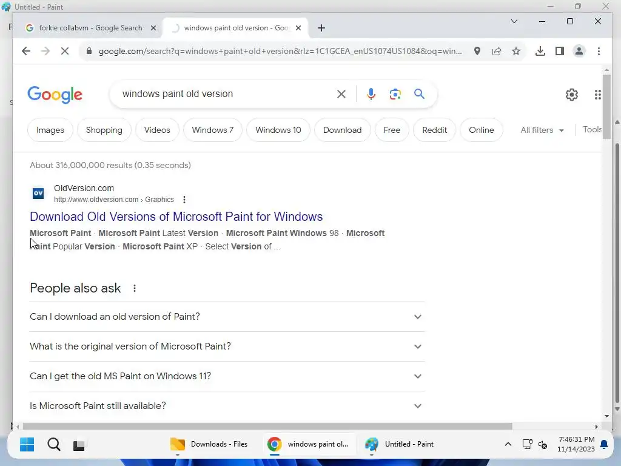The image size is (621, 466).
Task: Share this page using the share icon
Action: pos(497,51)
